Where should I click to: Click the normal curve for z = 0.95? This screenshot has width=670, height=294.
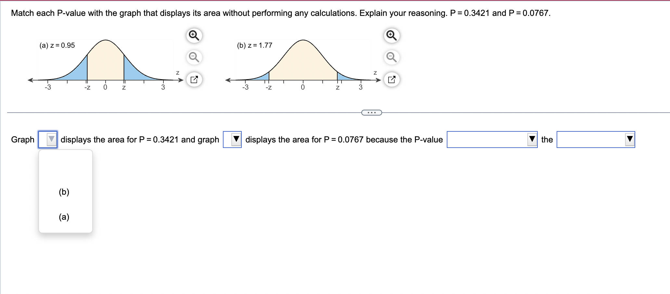pos(105,58)
